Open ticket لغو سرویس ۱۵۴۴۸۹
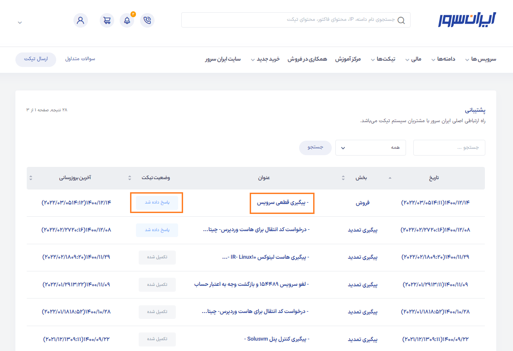This screenshot has height=351, width=513. 252,285
